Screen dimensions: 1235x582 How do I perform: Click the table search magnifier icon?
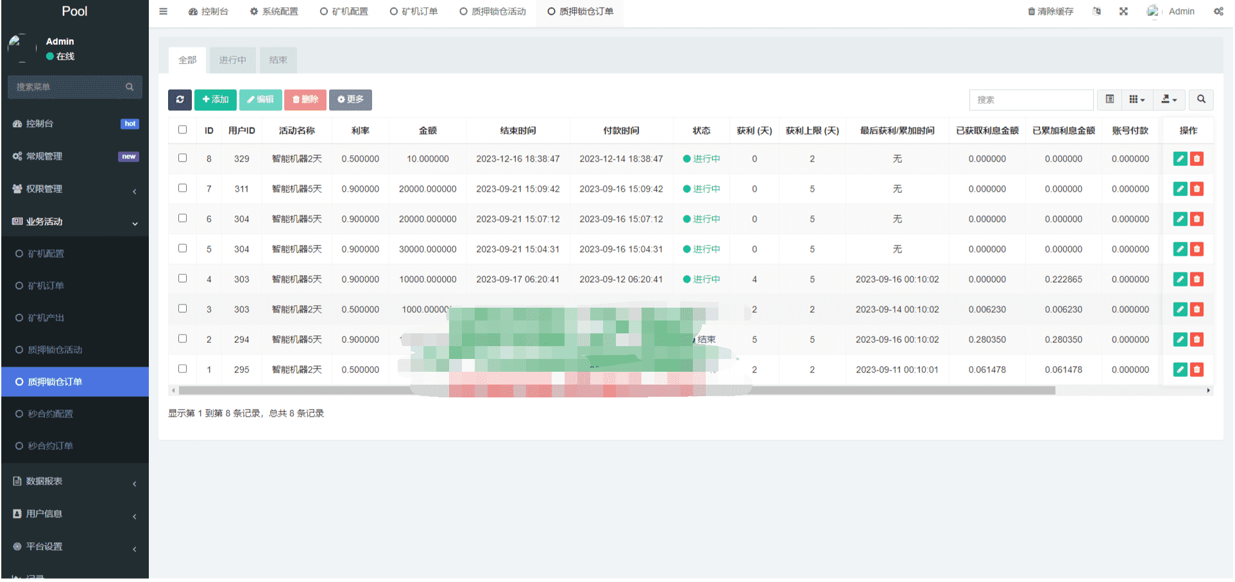(1201, 99)
